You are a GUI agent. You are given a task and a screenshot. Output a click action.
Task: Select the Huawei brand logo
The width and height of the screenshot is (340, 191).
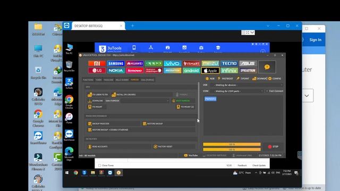(134, 64)
